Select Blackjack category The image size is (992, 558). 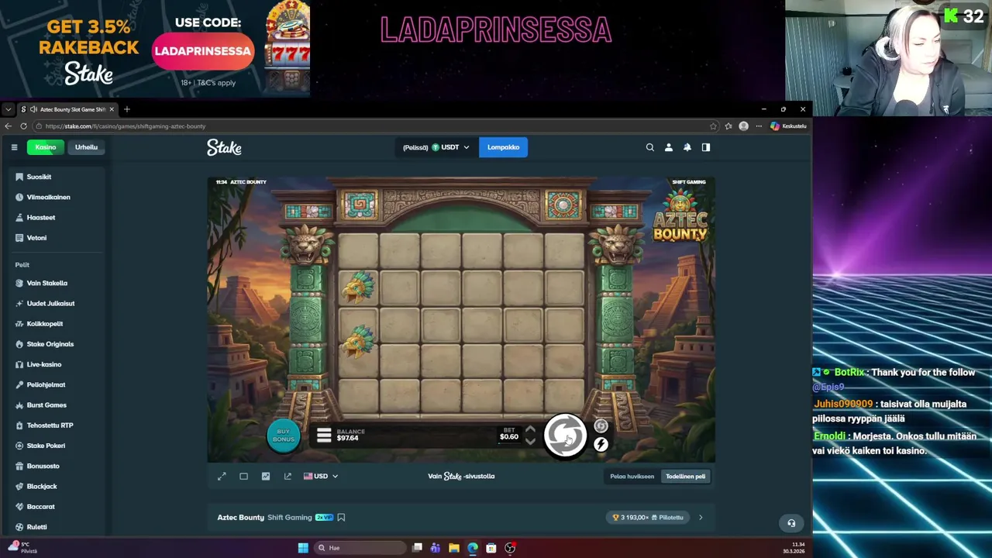point(58,486)
